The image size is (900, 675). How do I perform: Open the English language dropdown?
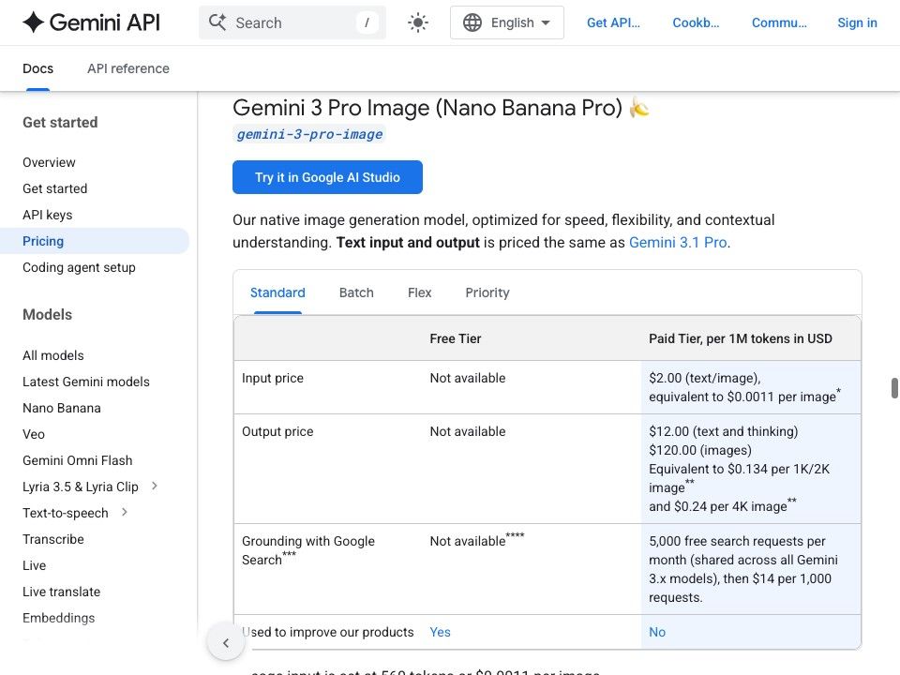pos(507,22)
